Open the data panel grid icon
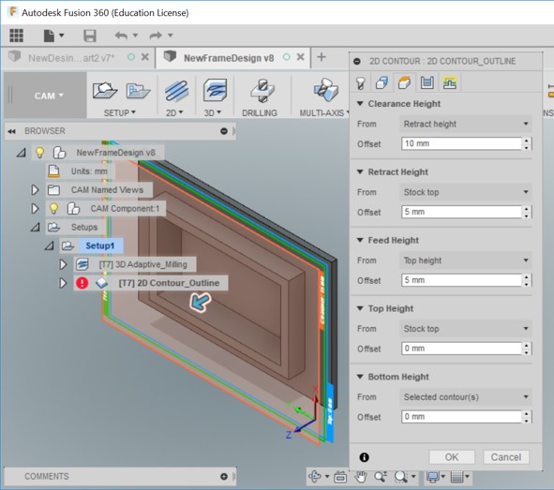 click(16, 36)
